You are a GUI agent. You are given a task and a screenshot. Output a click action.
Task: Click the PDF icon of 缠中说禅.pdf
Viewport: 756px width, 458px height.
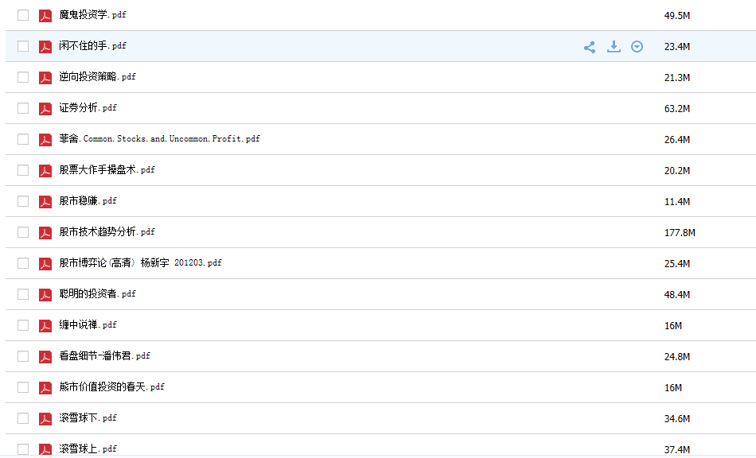pos(45,325)
